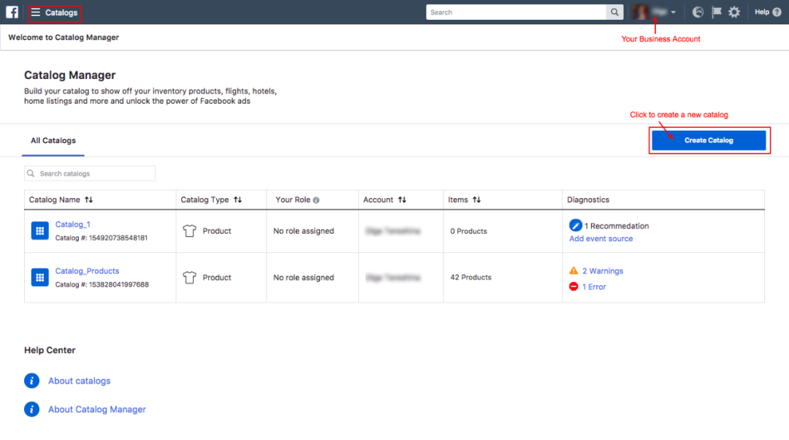Click the Help question mark icon

(777, 12)
